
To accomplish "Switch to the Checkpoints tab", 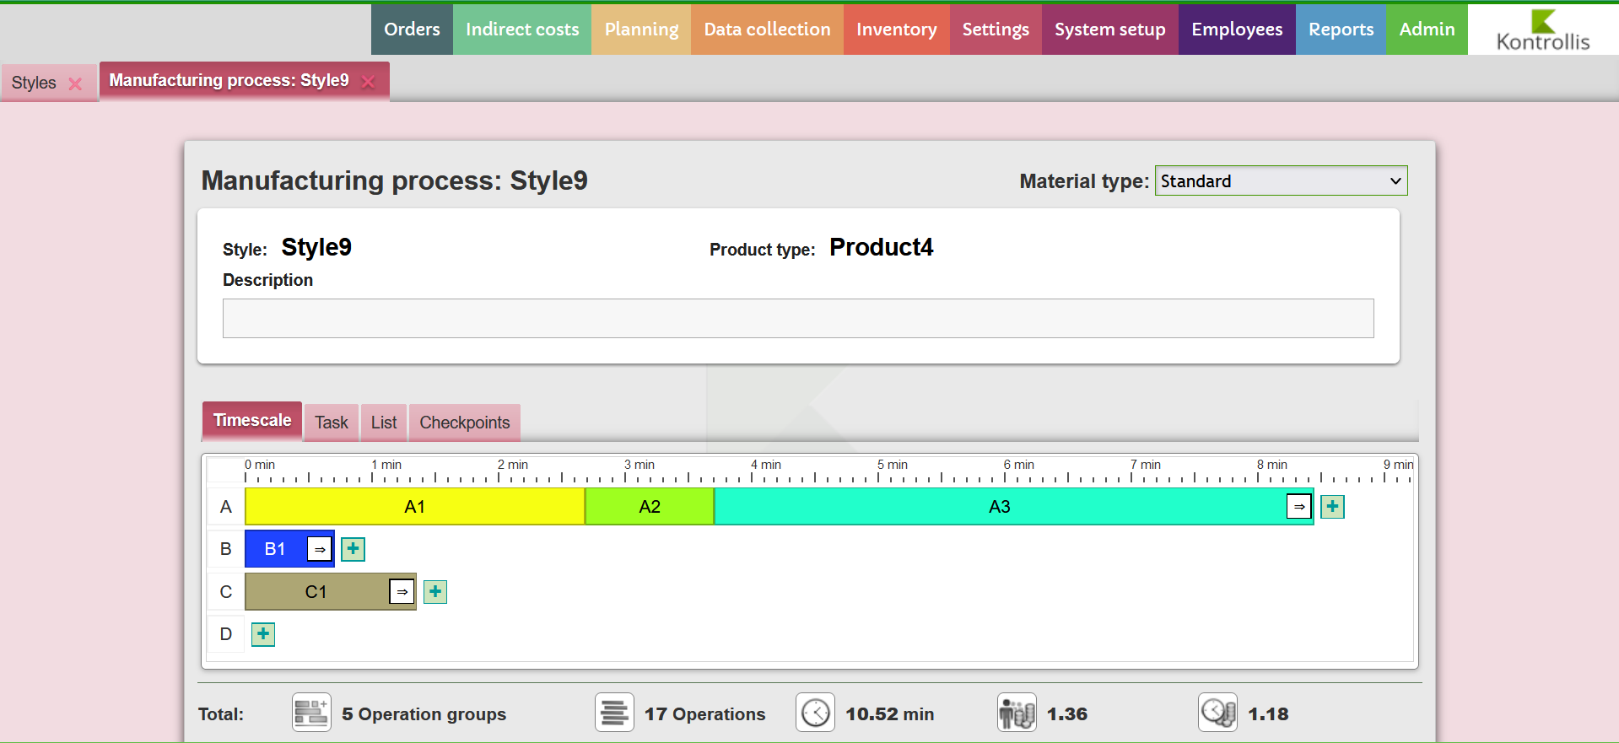I will [465, 423].
